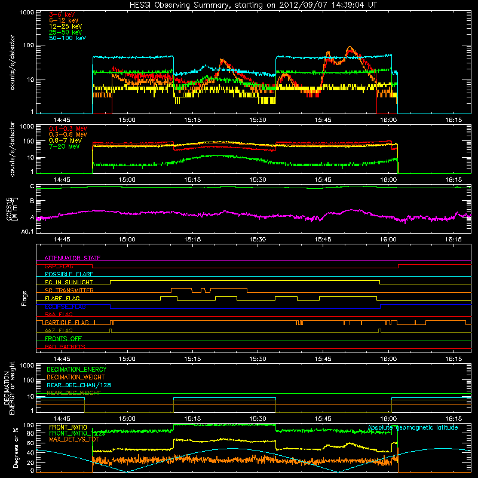This screenshot has height=478, width=478.
Task: Click the 'Flags' vertical axis title
Action: point(24,298)
